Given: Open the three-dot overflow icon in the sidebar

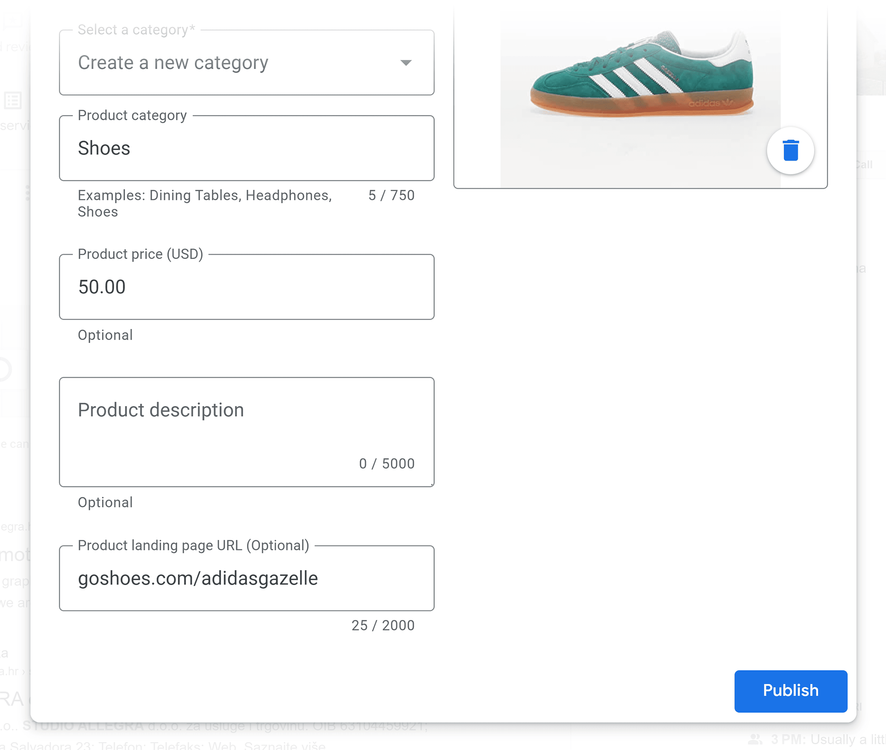Looking at the screenshot, I should [x=28, y=192].
